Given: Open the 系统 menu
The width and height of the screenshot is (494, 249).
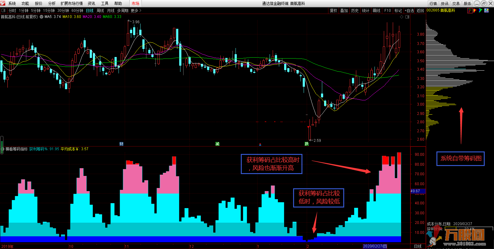Looking at the screenshot, I should coord(12,3).
